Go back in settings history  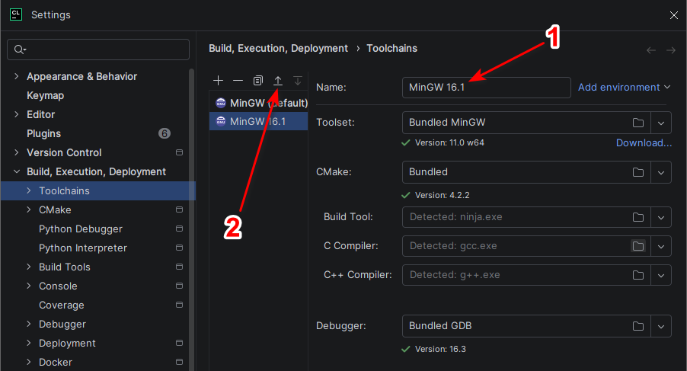click(x=651, y=50)
